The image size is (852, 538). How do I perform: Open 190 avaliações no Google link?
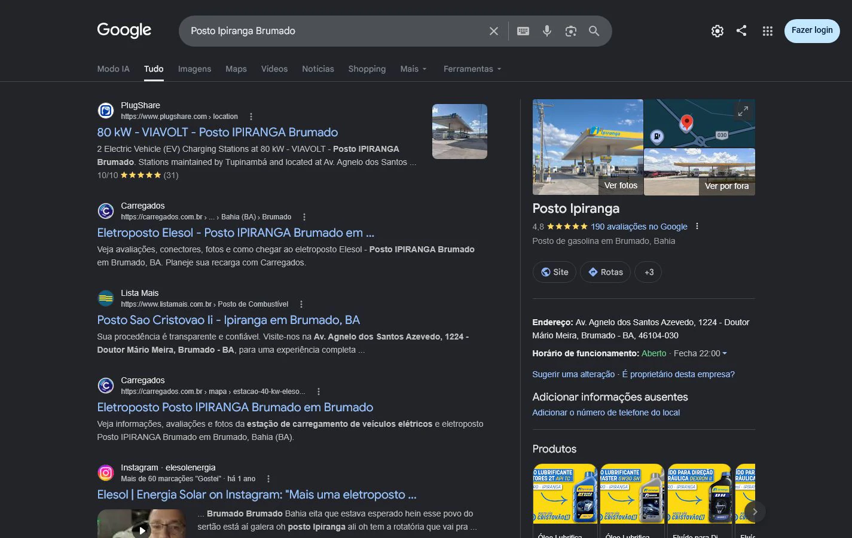639,227
